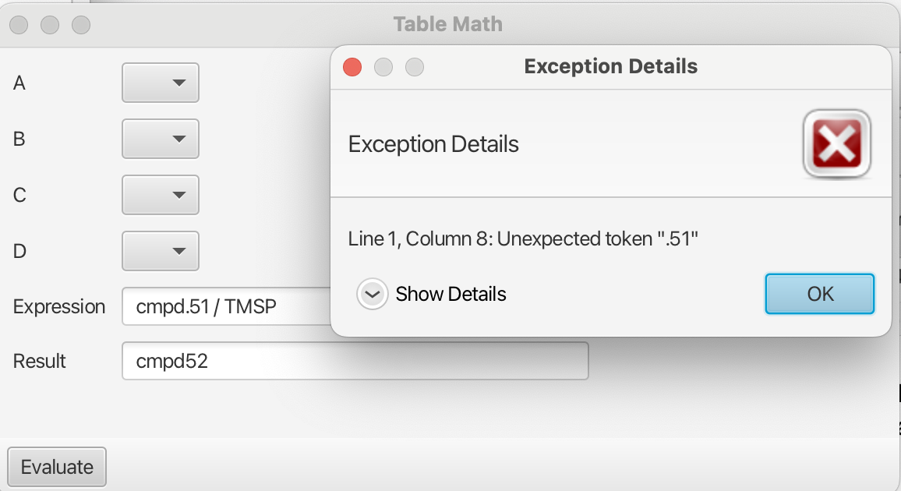Minimize the Table Math window
This screenshot has height=491, width=901.
coord(50,25)
